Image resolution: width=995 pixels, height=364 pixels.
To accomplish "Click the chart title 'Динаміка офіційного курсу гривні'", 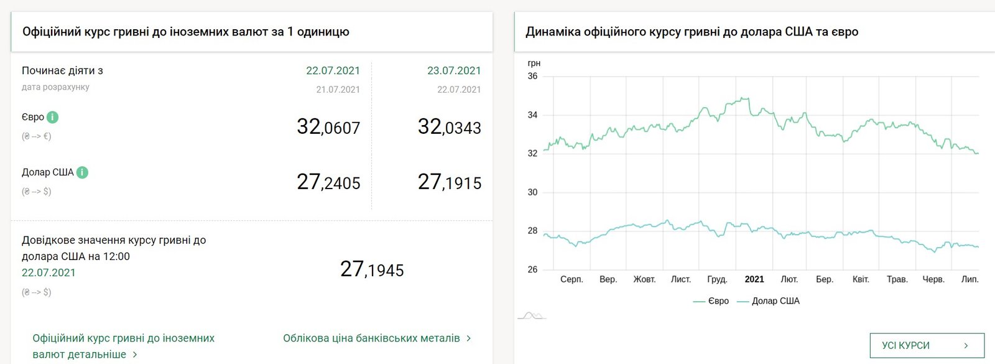I will coord(692,32).
